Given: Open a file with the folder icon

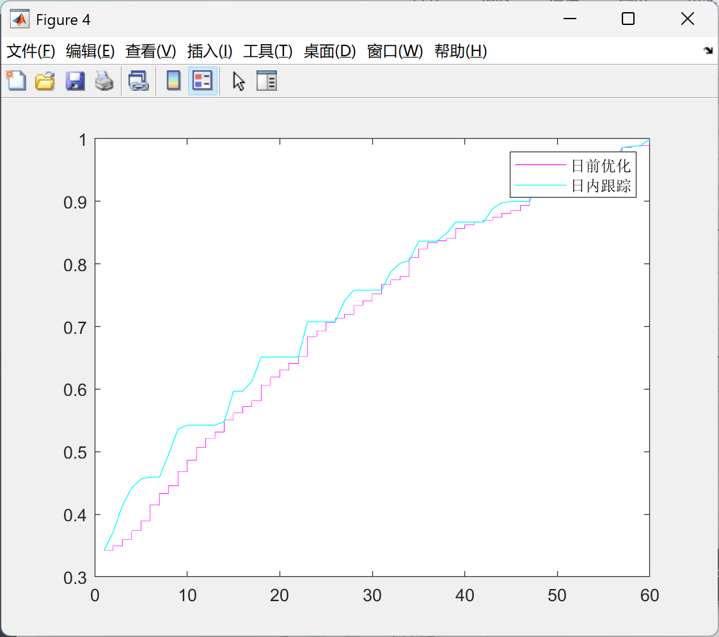Looking at the screenshot, I should point(45,81).
